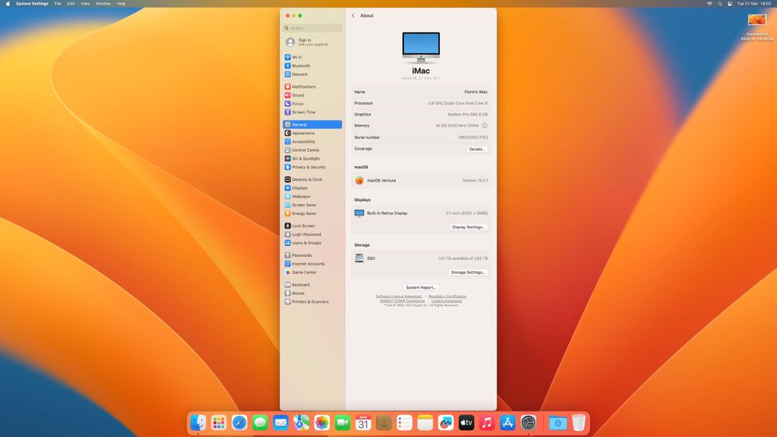This screenshot has width=777, height=437.
Task: Open Appearance settings in the sidebar
Action: click(x=312, y=134)
